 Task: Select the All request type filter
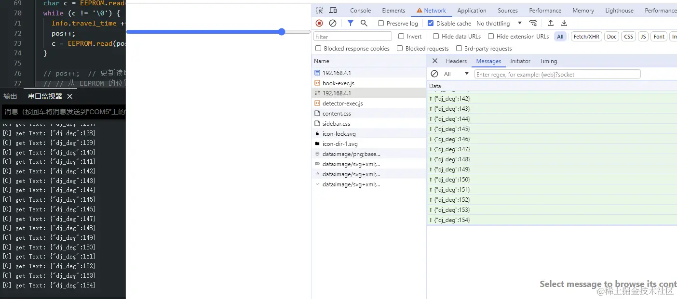point(560,37)
